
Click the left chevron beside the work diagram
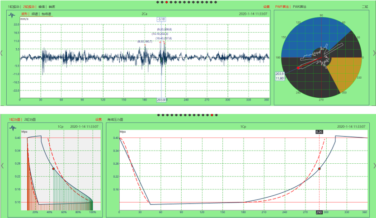coord(2,166)
